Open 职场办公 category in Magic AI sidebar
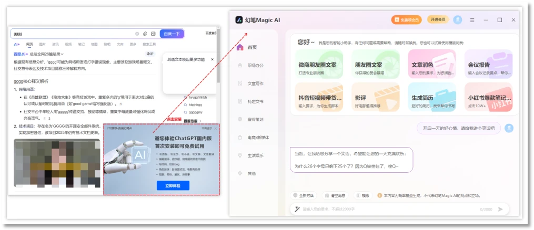Viewport: 534px width, 230px height. (x=251, y=65)
